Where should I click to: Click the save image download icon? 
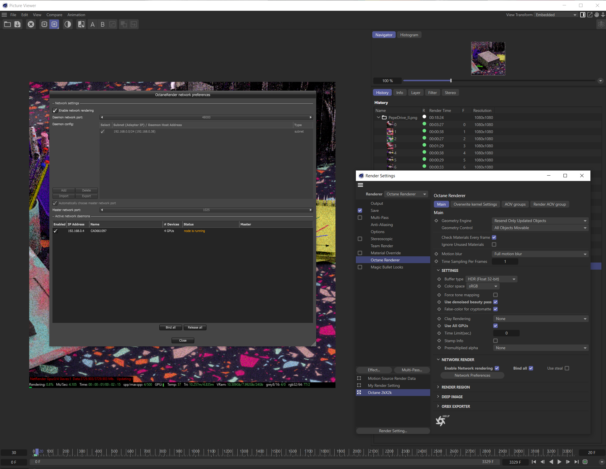point(18,24)
